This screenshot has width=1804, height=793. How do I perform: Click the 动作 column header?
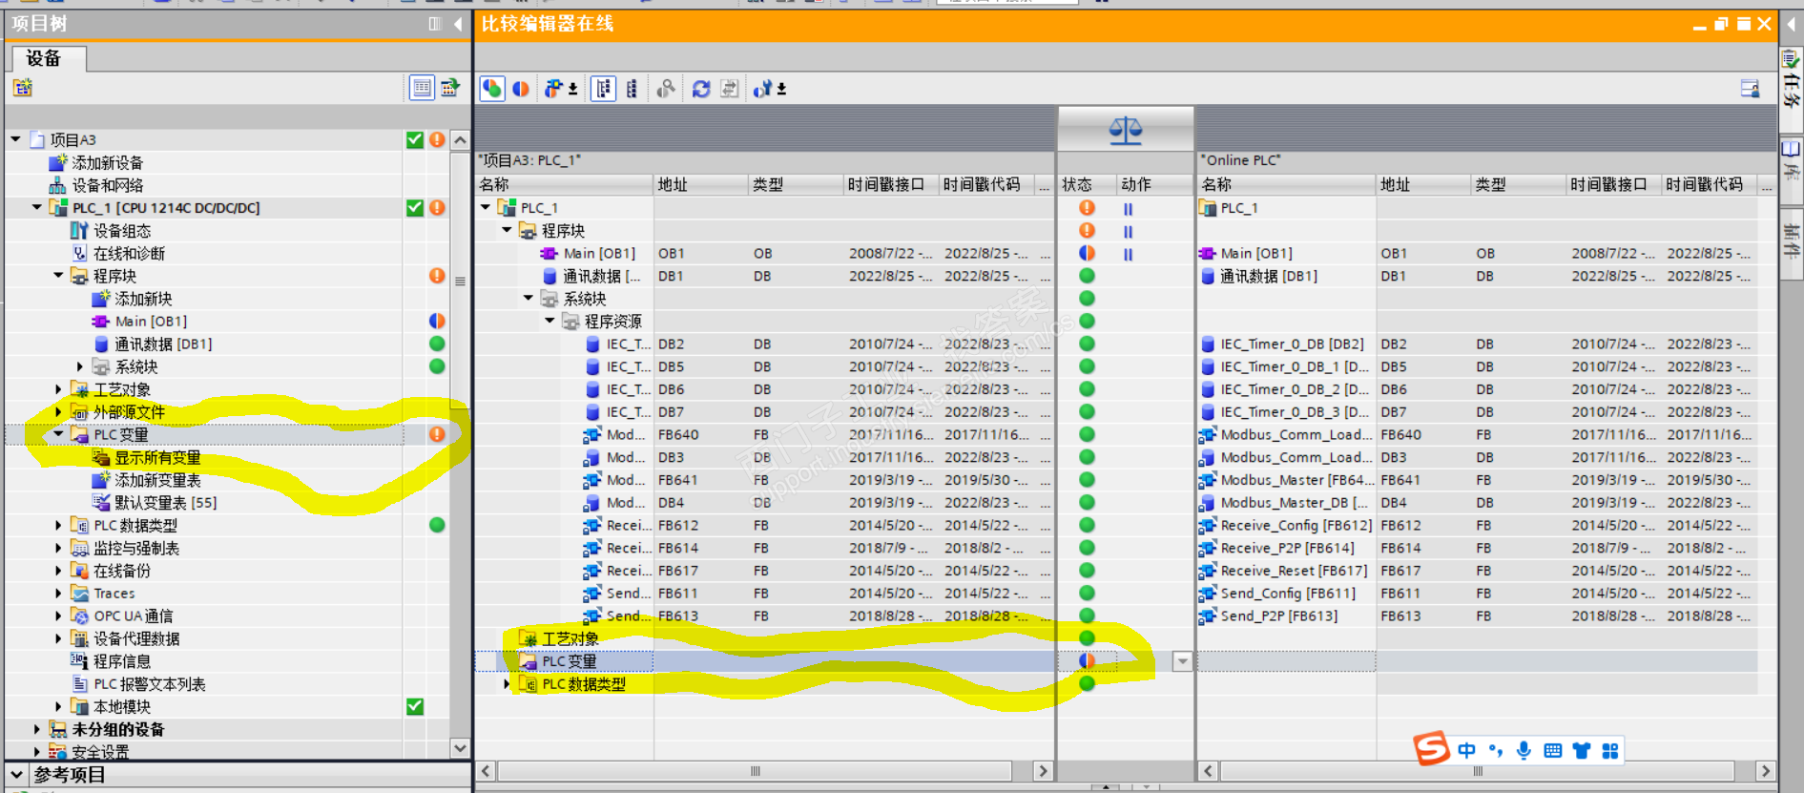tap(1155, 184)
